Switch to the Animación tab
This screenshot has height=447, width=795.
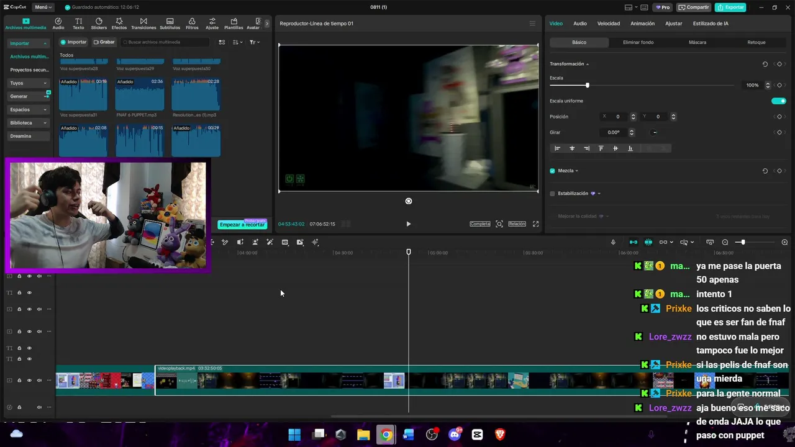click(642, 24)
